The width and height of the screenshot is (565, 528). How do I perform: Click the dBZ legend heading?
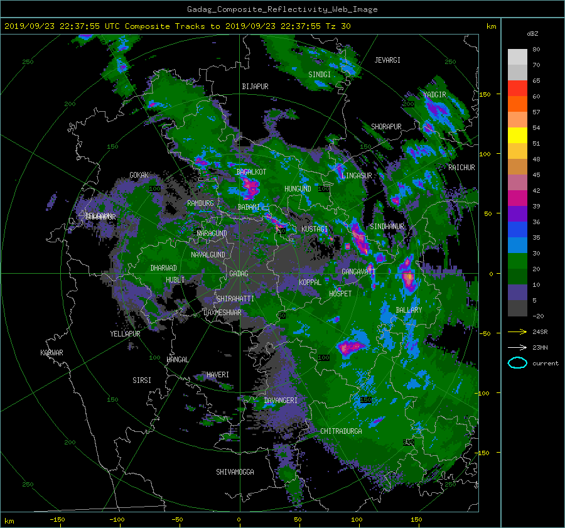pos(532,34)
